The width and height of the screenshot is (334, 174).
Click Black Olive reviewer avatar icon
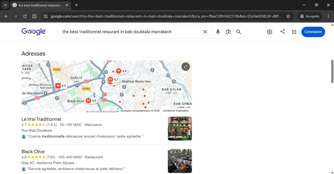(x=24, y=169)
